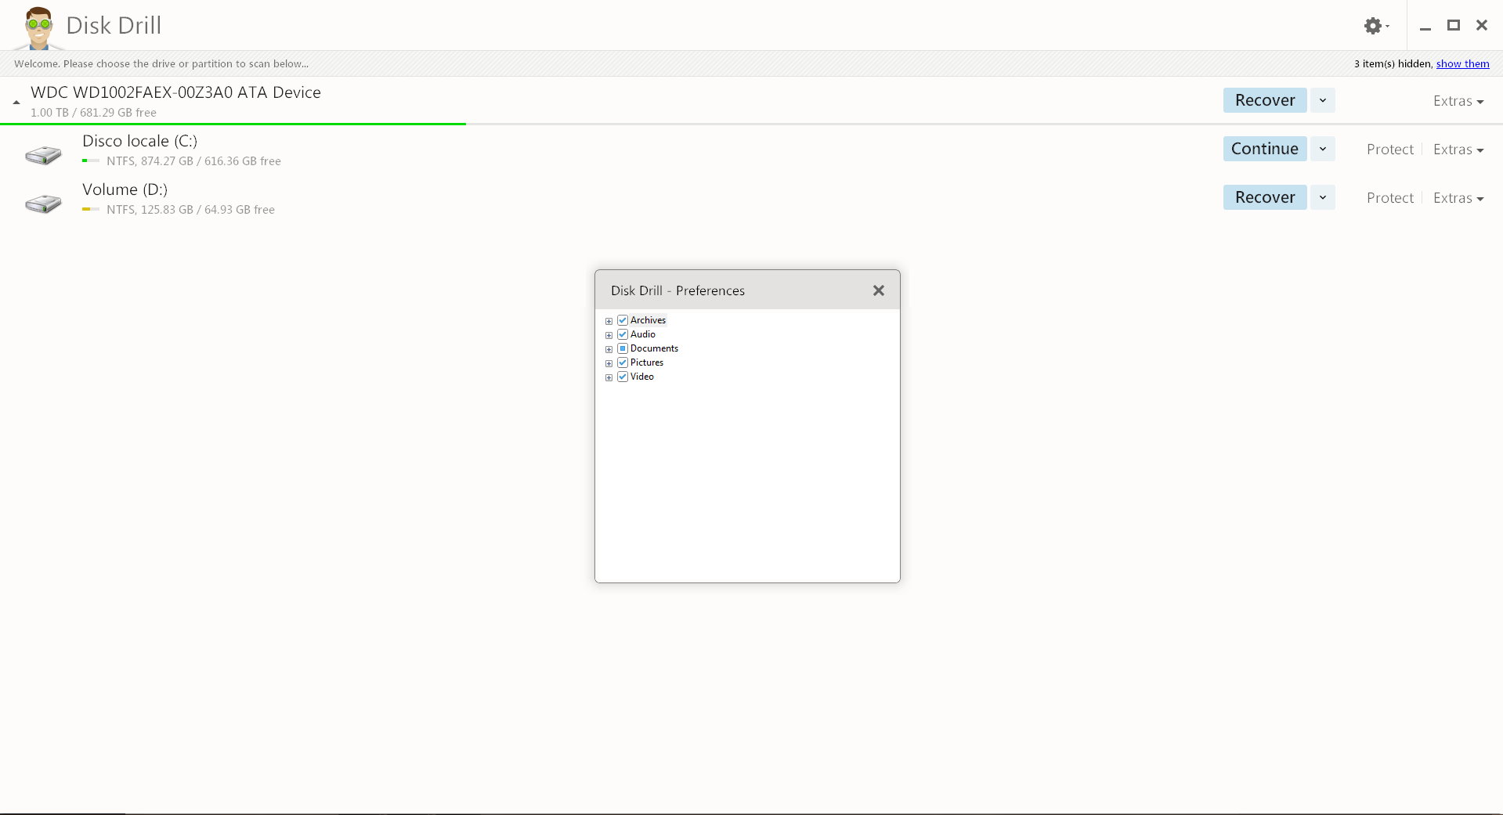Viewport: 1503px width, 815px height.
Task: Open Extras menu for Disco locale (C:)
Action: point(1458,150)
